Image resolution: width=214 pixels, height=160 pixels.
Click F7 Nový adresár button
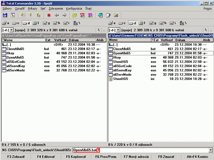coord(136,157)
